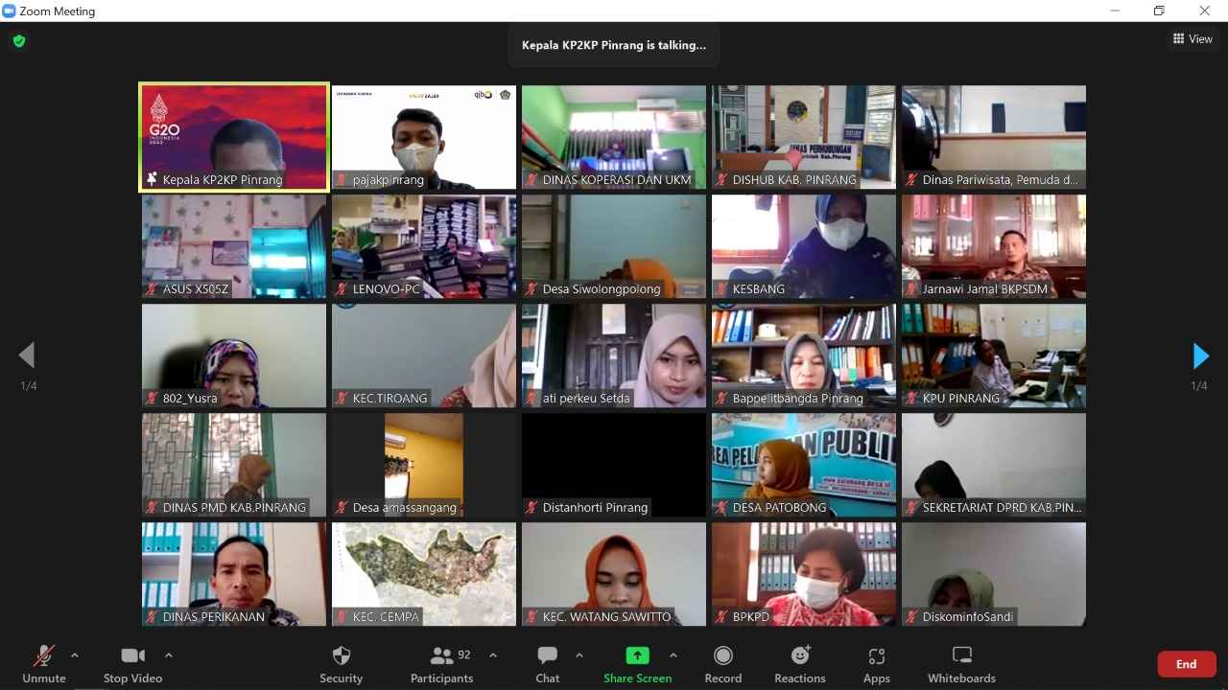
Task: Go to previous page of participants
Action: (27, 356)
